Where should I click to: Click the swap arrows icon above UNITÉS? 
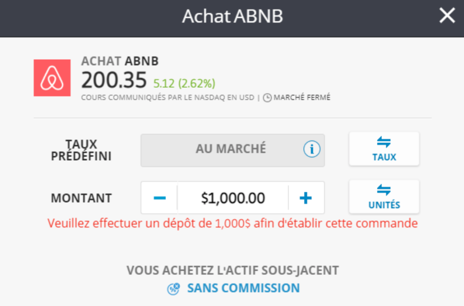384,190
